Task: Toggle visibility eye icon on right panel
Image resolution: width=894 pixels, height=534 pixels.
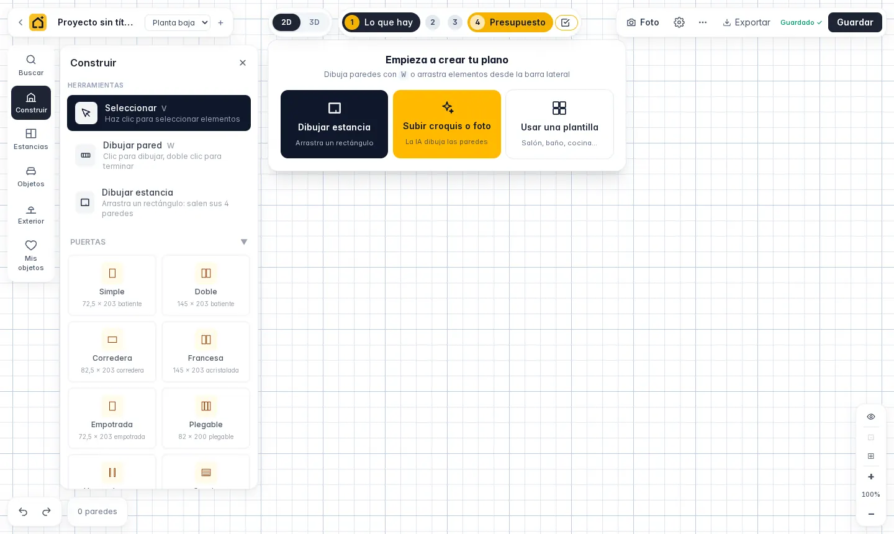Action: click(x=871, y=417)
